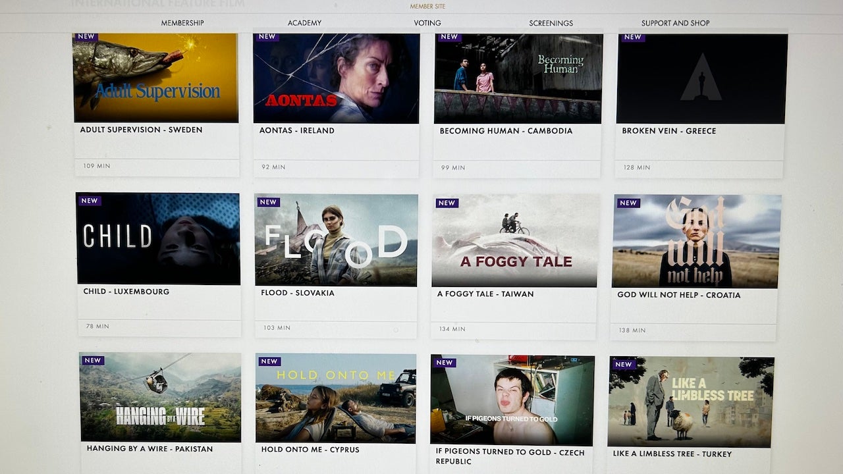Open the Aontas film poster
The image size is (843, 474).
click(x=336, y=78)
